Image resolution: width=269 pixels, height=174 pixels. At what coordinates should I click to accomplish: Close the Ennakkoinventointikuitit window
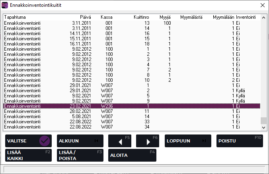point(262,5)
